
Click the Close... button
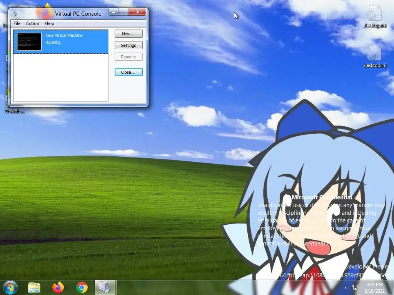coord(129,72)
